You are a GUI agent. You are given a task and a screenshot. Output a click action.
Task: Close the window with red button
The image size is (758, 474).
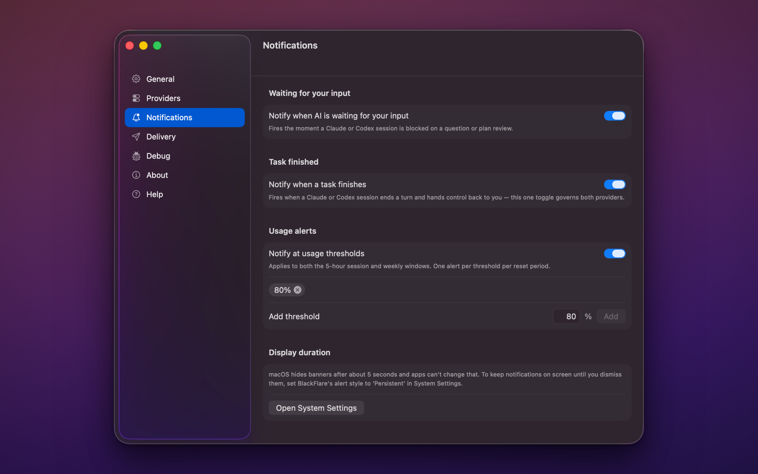pos(130,46)
